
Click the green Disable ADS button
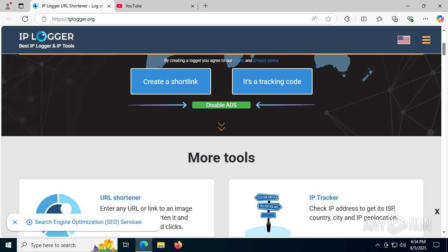(x=221, y=105)
